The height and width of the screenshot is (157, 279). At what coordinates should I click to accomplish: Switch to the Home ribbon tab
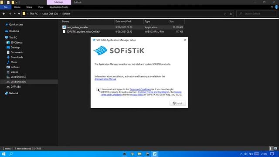(x=17, y=7)
